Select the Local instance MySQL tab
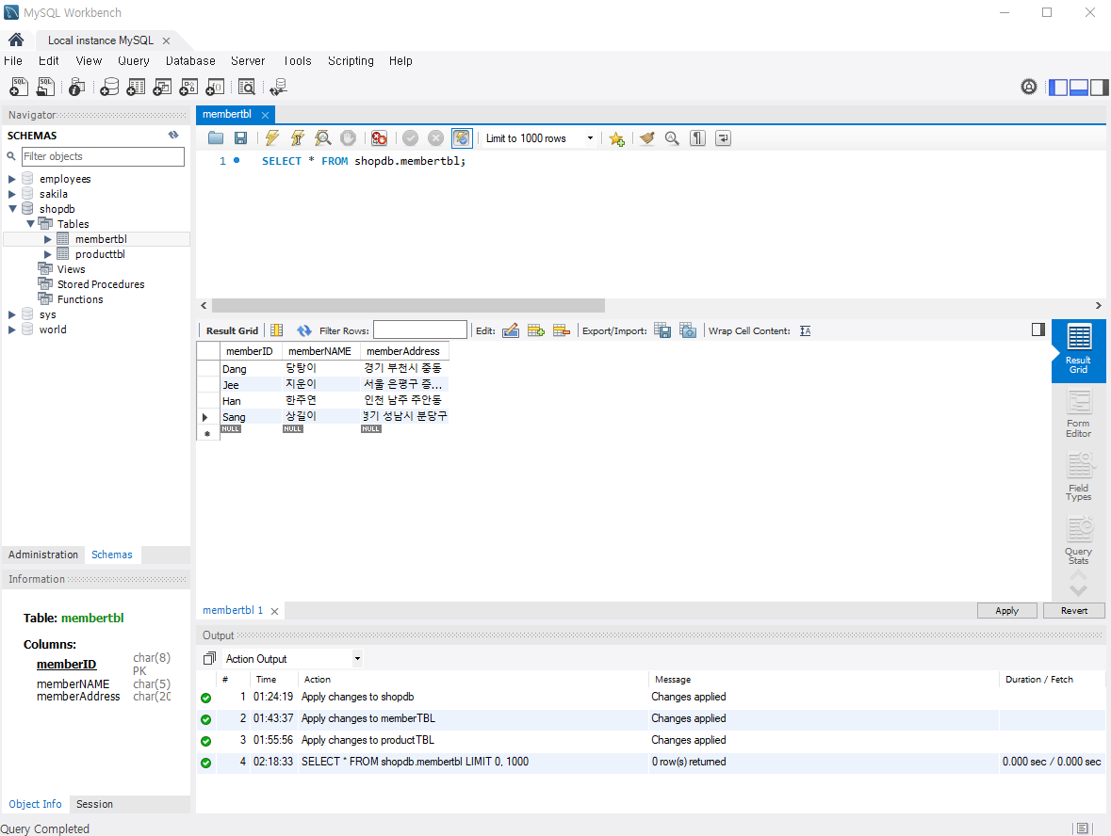Viewport: 1111px width, 836px height. 101,40
